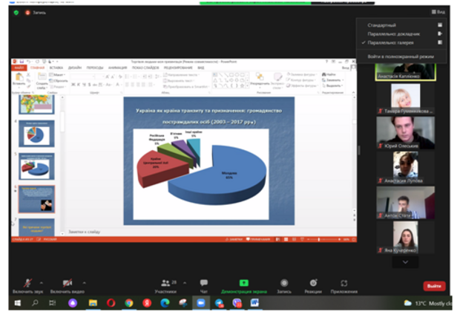Click the green Демонстрация экрана icon
The width and height of the screenshot is (460, 312).
click(x=243, y=282)
